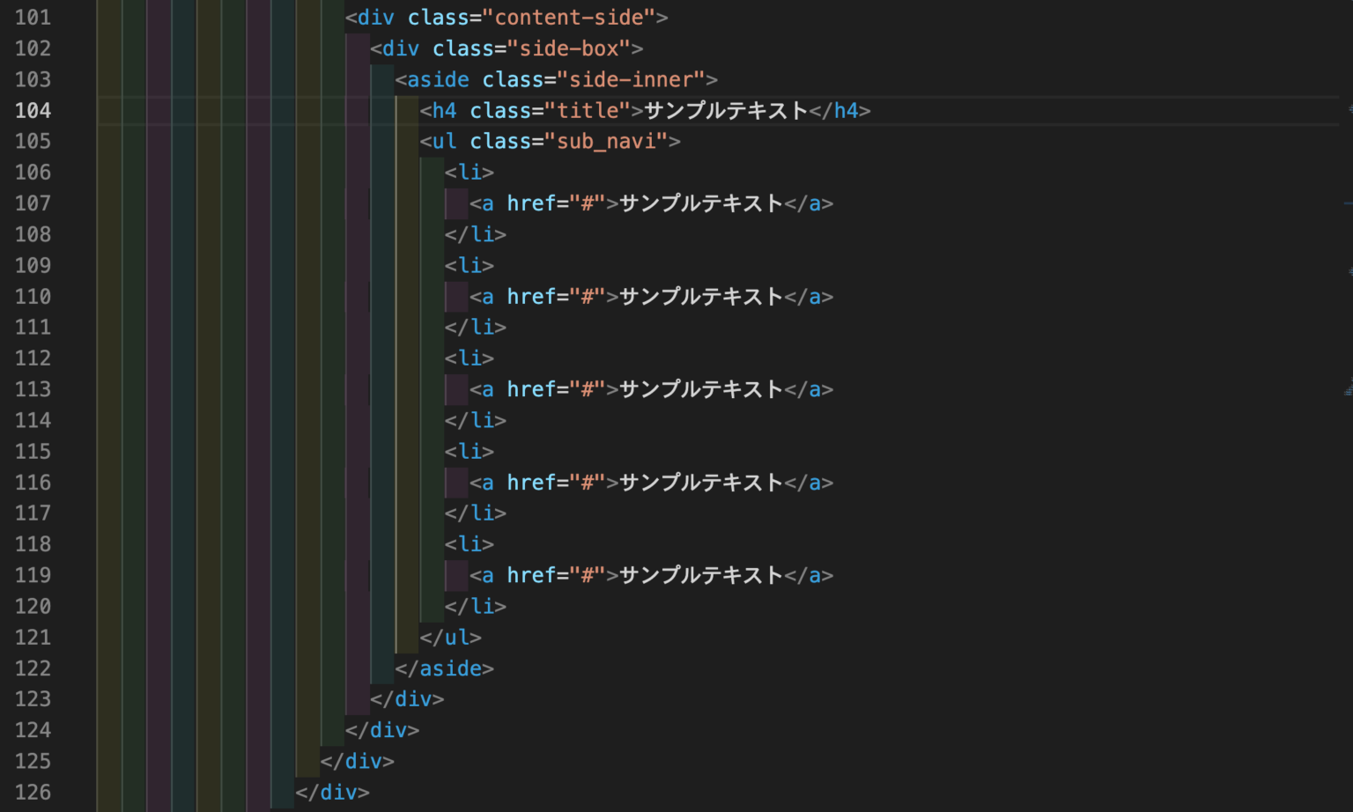Select the class name "content-side" on line 101
Screen dimensions: 1353x812
point(572,17)
